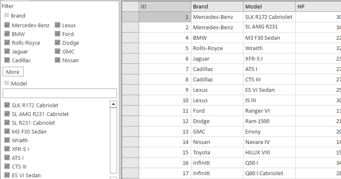Toggle the Rolls-Royce brand checkbox

point(7,43)
